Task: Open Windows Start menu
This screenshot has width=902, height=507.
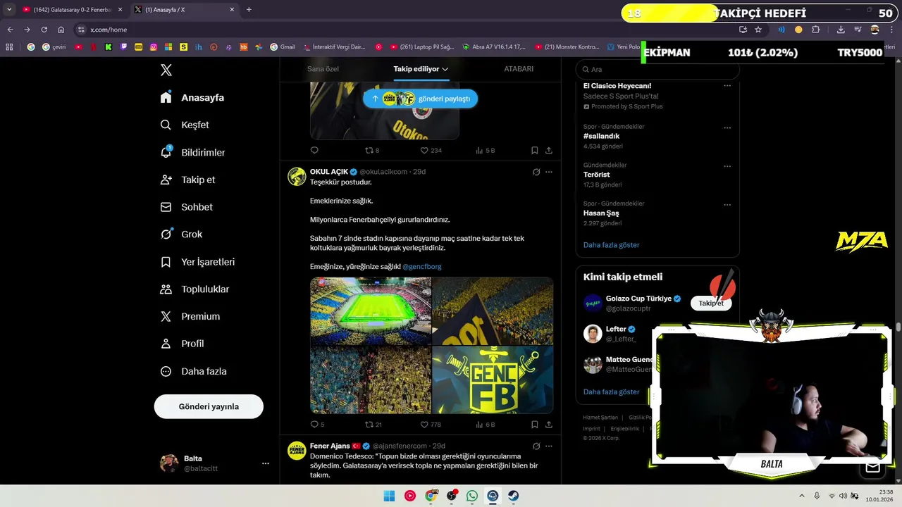Action: 389,496
